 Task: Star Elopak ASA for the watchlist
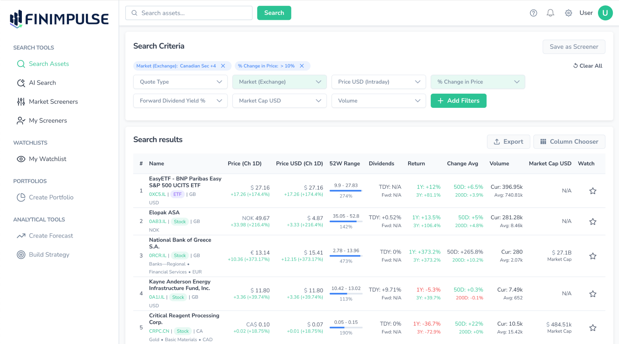[x=593, y=222]
